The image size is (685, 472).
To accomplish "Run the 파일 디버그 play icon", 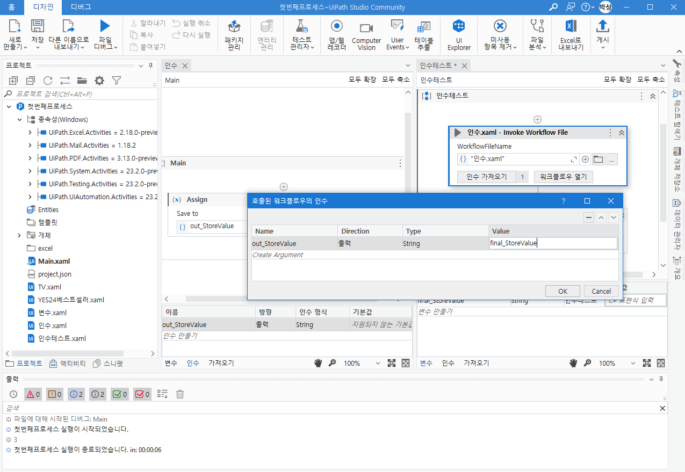I will point(105,26).
